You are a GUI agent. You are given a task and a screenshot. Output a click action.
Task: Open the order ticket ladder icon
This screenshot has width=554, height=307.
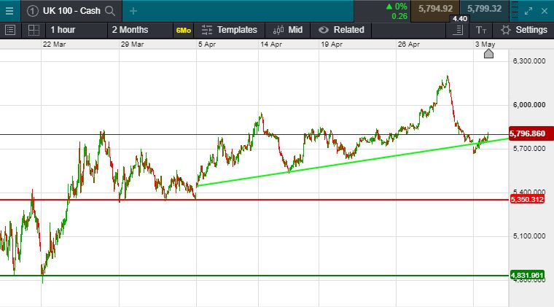pos(458,30)
